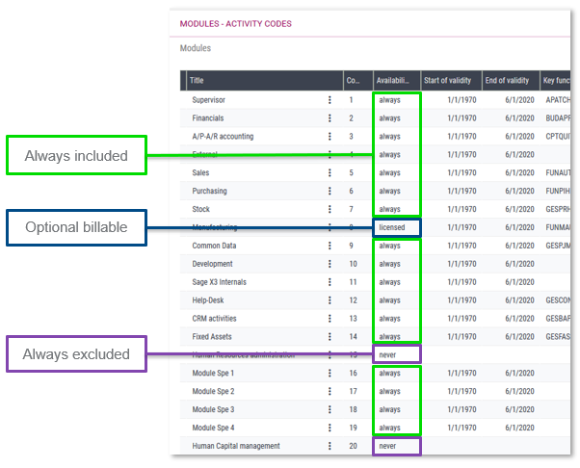Viewport: 580px width, 468px height.
Task: Select the Sage X3 Internals row title
Action: (223, 282)
